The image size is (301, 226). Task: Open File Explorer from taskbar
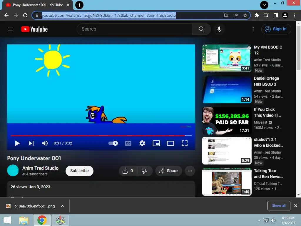tap(24, 220)
